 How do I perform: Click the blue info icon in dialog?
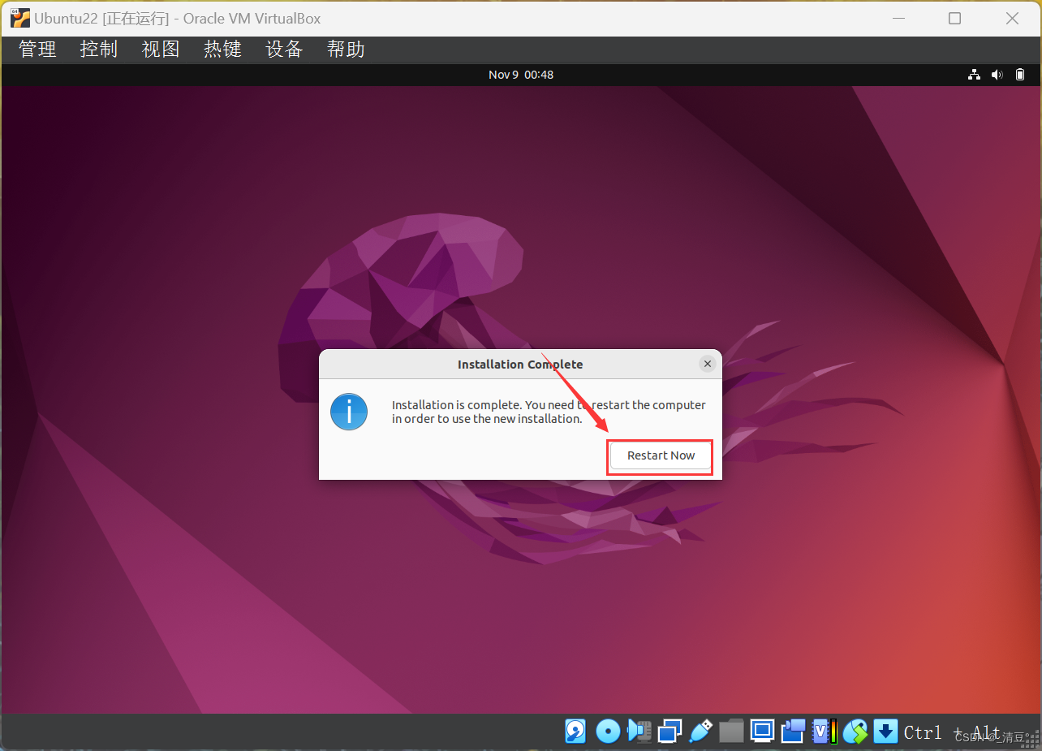[x=349, y=412]
